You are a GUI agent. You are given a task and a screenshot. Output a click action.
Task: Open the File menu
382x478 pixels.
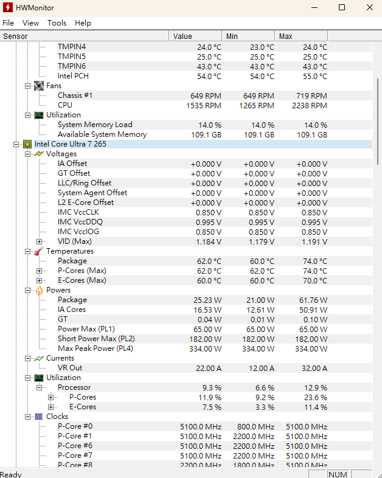(9, 23)
